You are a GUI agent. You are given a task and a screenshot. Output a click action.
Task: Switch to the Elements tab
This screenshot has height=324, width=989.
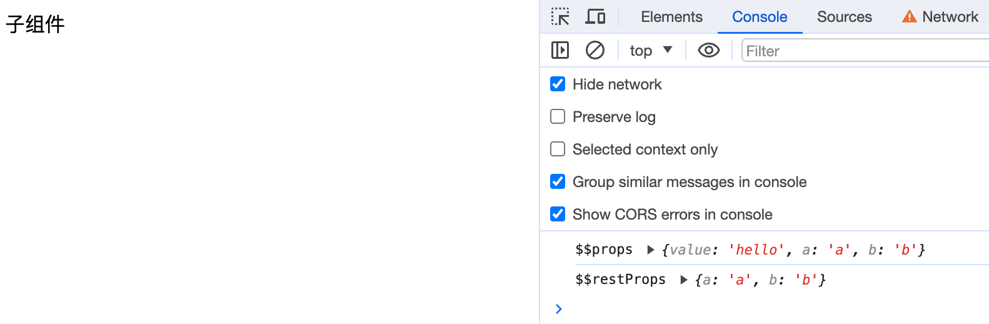[671, 17]
